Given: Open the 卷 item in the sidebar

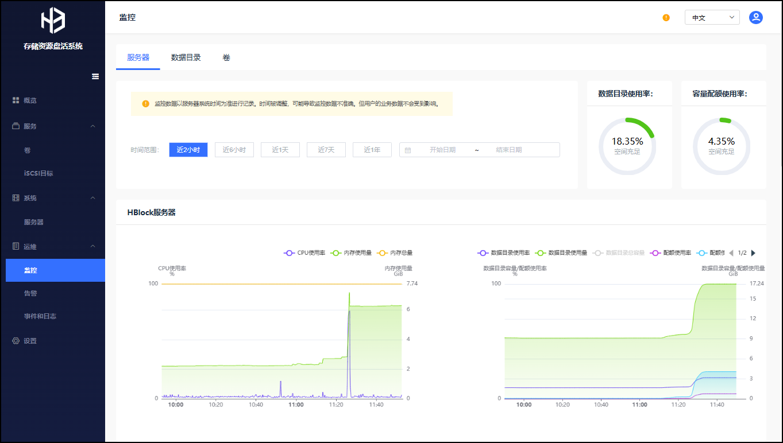Looking at the screenshot, I should (27, 150).
